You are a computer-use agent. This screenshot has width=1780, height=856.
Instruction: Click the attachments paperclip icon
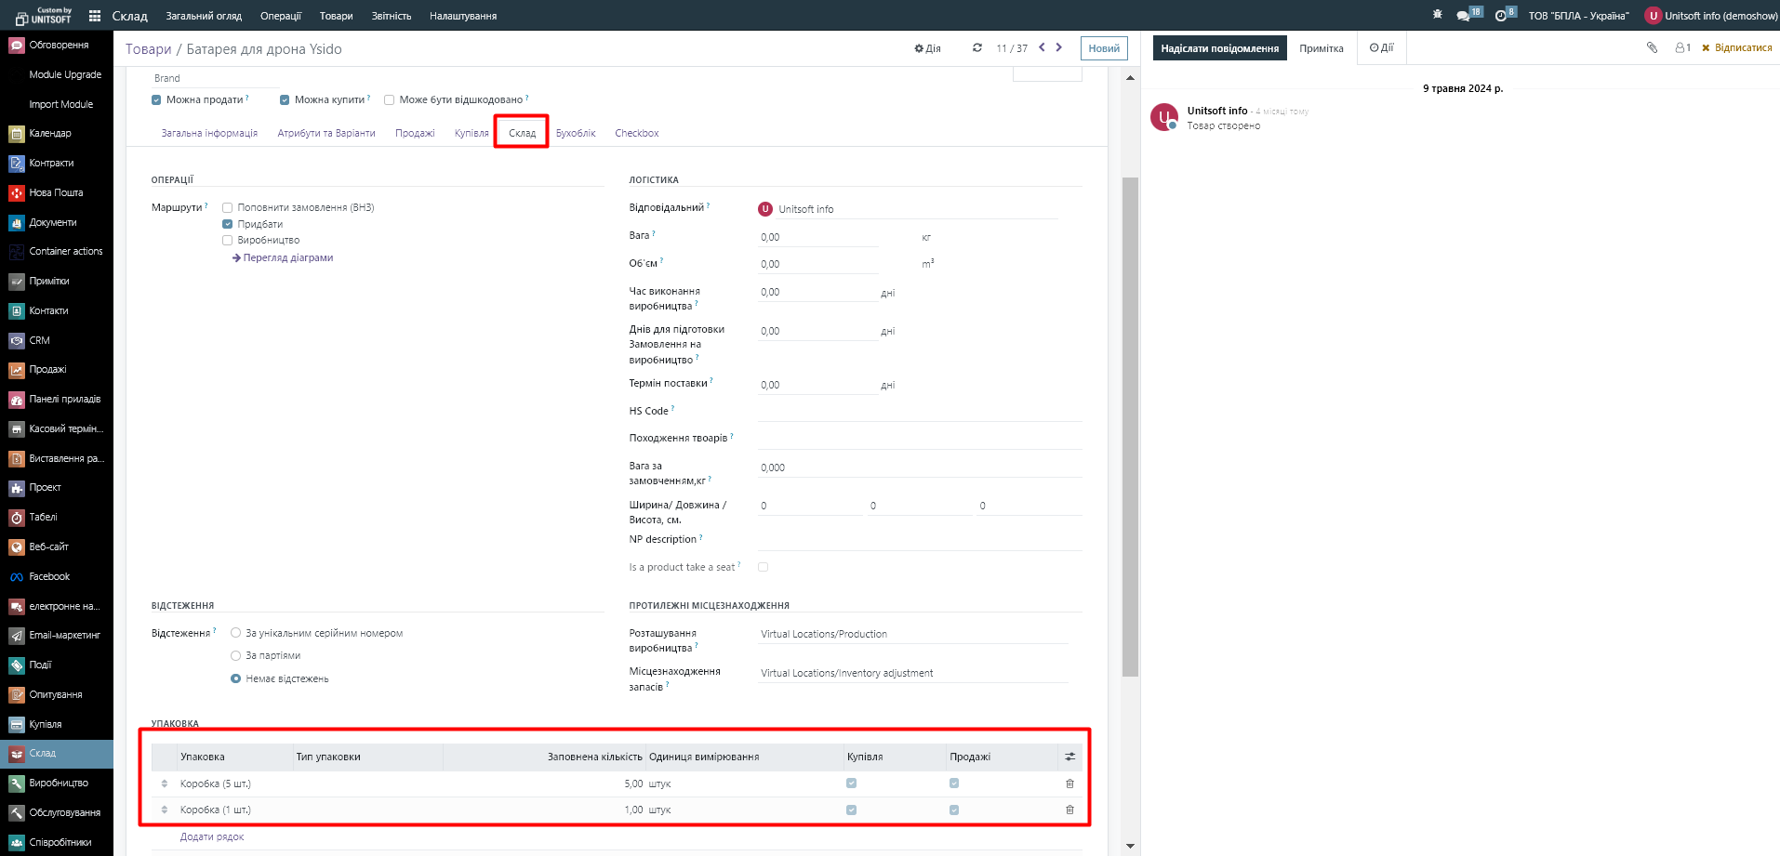click(1652, 47)
